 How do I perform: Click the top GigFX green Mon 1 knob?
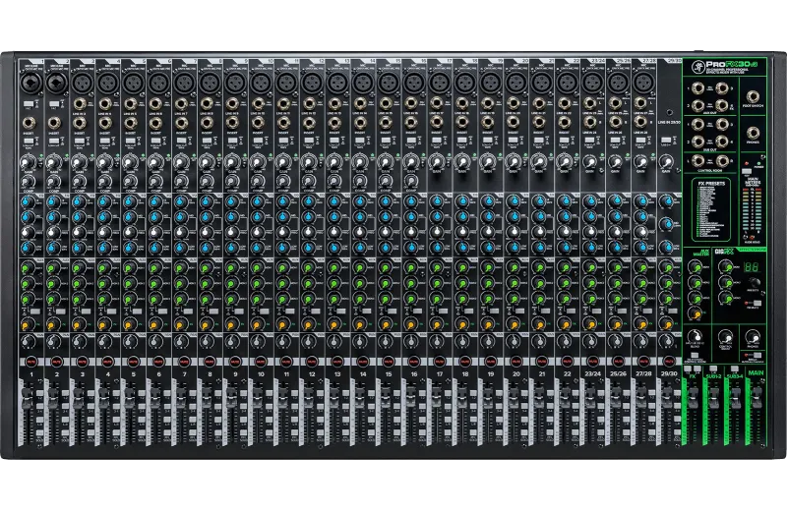tap(725, 267)
